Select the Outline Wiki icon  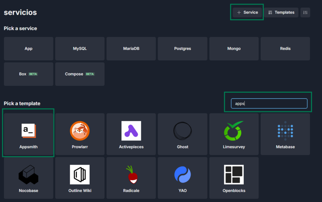pyautogui.click(x=80, y=174)
